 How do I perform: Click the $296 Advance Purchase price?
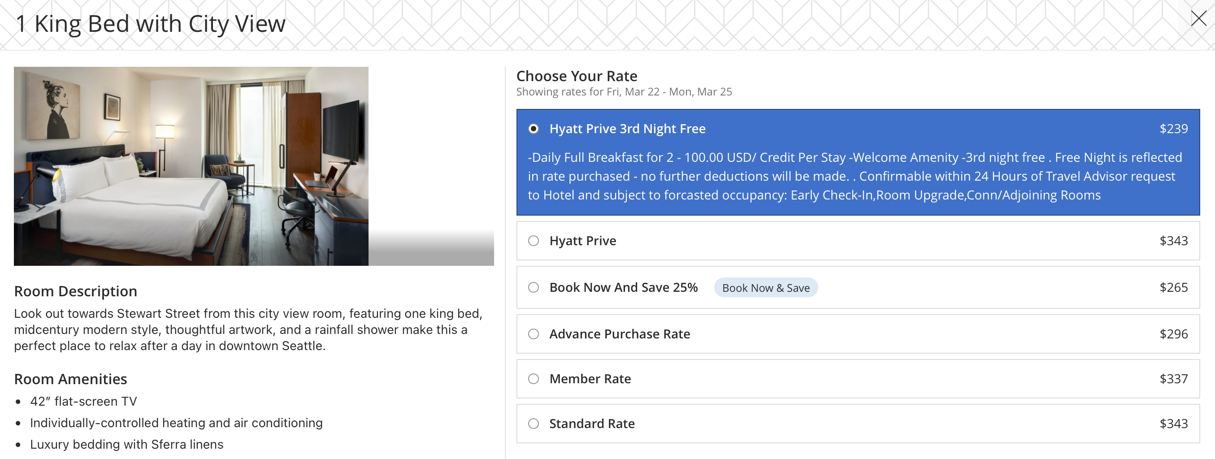1173,334
